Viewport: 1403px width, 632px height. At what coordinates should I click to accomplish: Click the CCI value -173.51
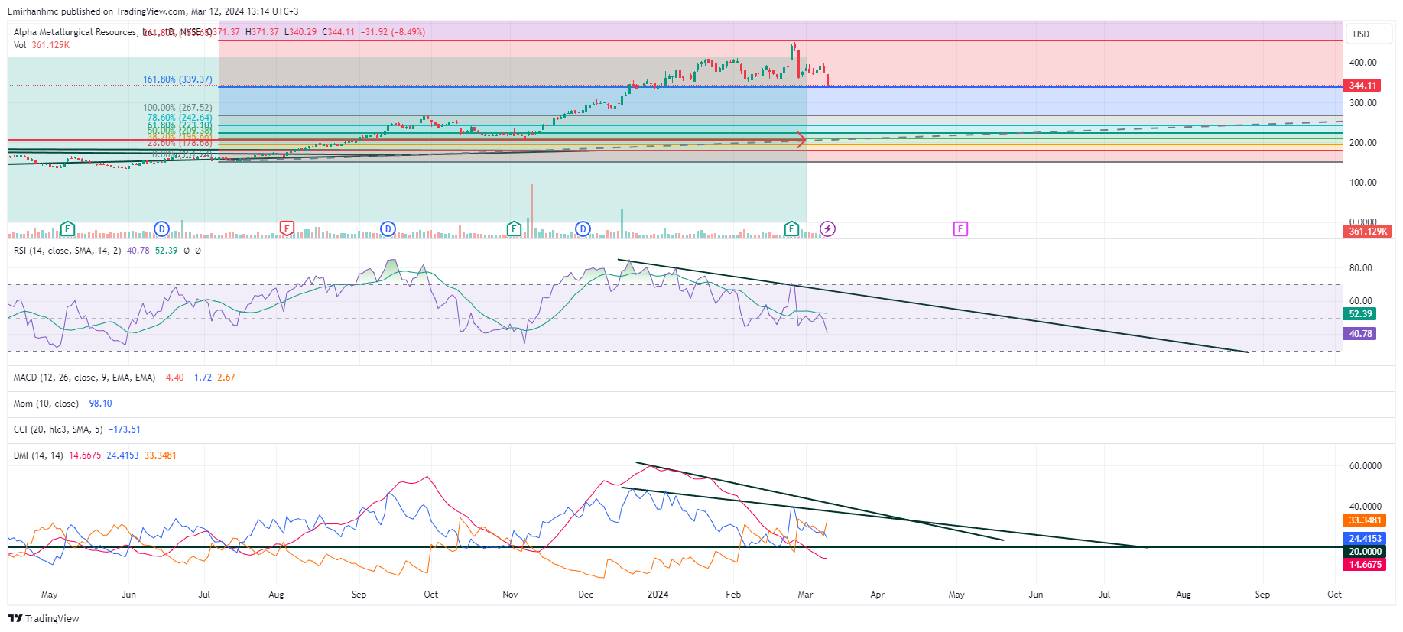[125, 429]
